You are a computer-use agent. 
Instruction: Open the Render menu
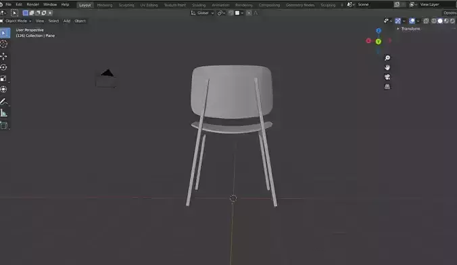pyautogui.click(x=32, y=4)
